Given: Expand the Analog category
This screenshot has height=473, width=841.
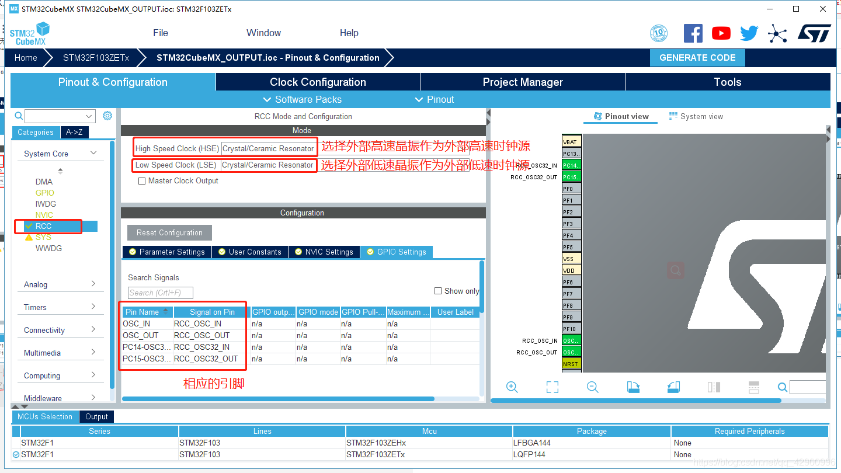Looking at the screenshot, I should [x=93, y=284].
